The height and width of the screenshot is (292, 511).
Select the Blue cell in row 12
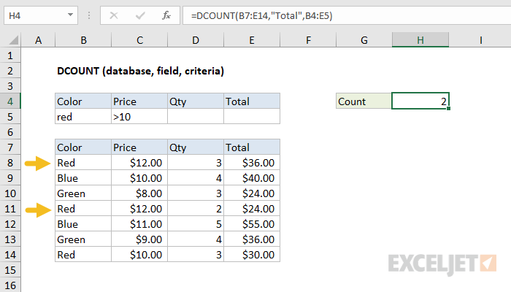pyautogui.click(x=83, y=224)
